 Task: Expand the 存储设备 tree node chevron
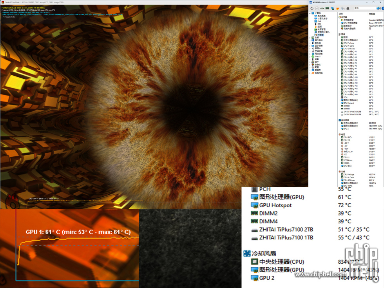click(310, 51)
